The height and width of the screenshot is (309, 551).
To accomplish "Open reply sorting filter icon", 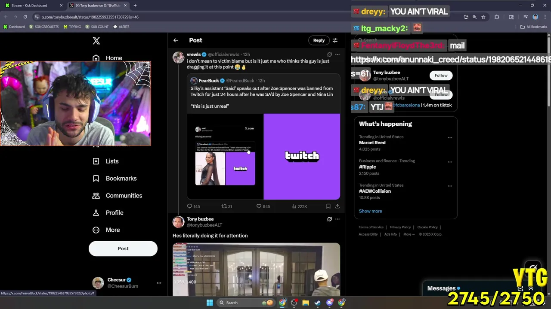I will (x=335, y=40).
